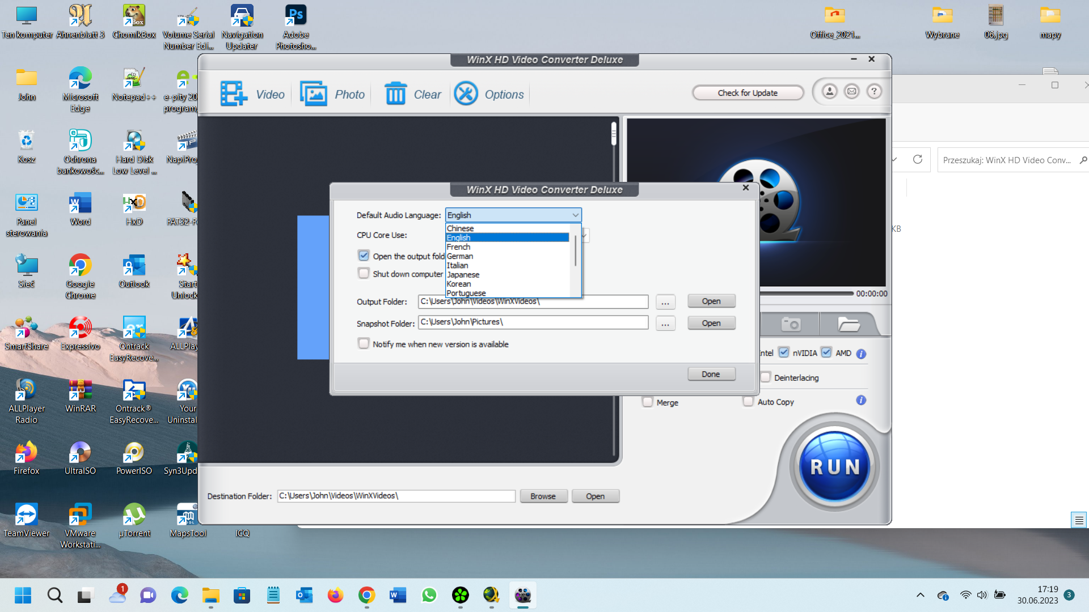Open the folder icon under the preview
Image resolution: width=1089 pixels, height=612 pixels.
(x=849, y=324)
